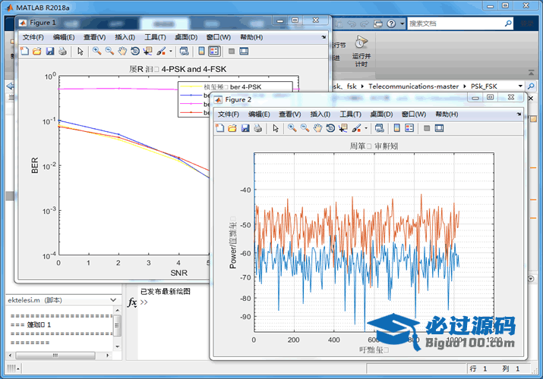
Task: Click the details panel horizontal scrollbar
Action: 55,356
